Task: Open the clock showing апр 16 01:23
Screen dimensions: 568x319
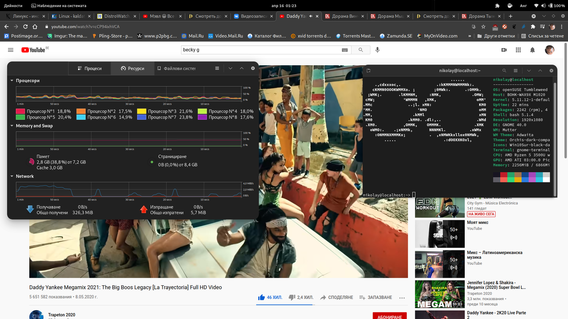Action: pos(284,6)
